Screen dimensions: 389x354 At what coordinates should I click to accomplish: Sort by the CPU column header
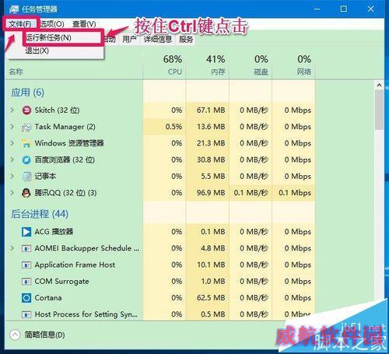tap(164, 65)
